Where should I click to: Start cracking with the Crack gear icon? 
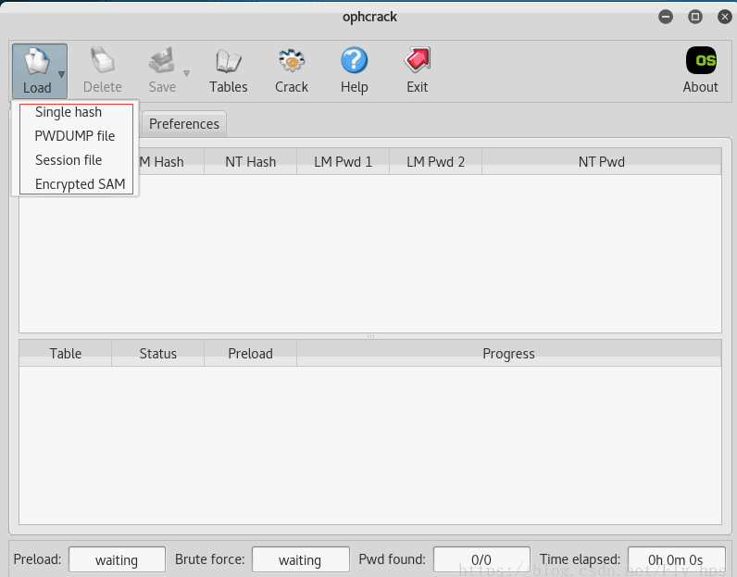click(292, 60)
